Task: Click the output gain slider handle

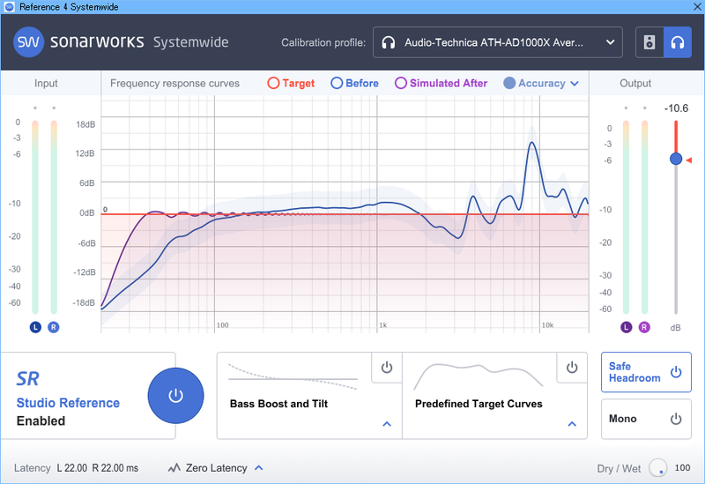Action: (x=676, y=159)
